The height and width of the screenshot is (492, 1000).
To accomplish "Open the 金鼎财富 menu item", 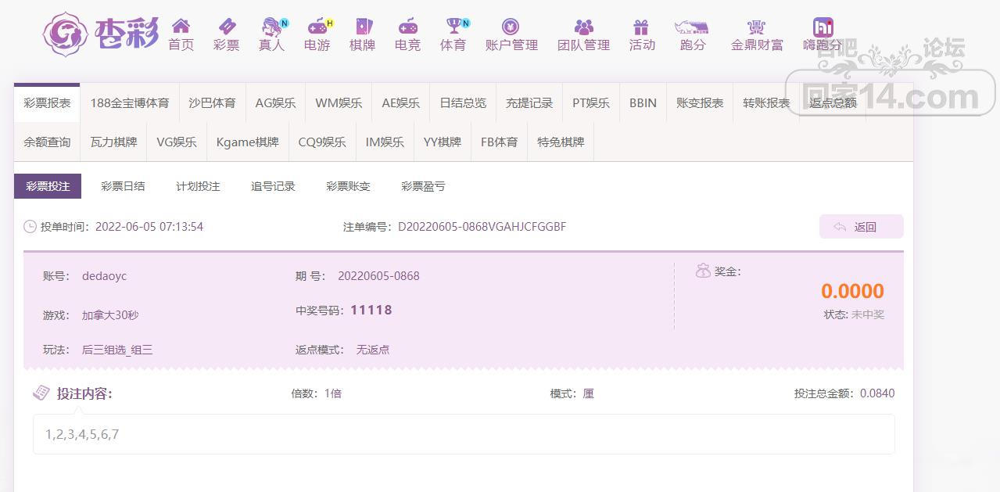I will [x=756, y=34].
